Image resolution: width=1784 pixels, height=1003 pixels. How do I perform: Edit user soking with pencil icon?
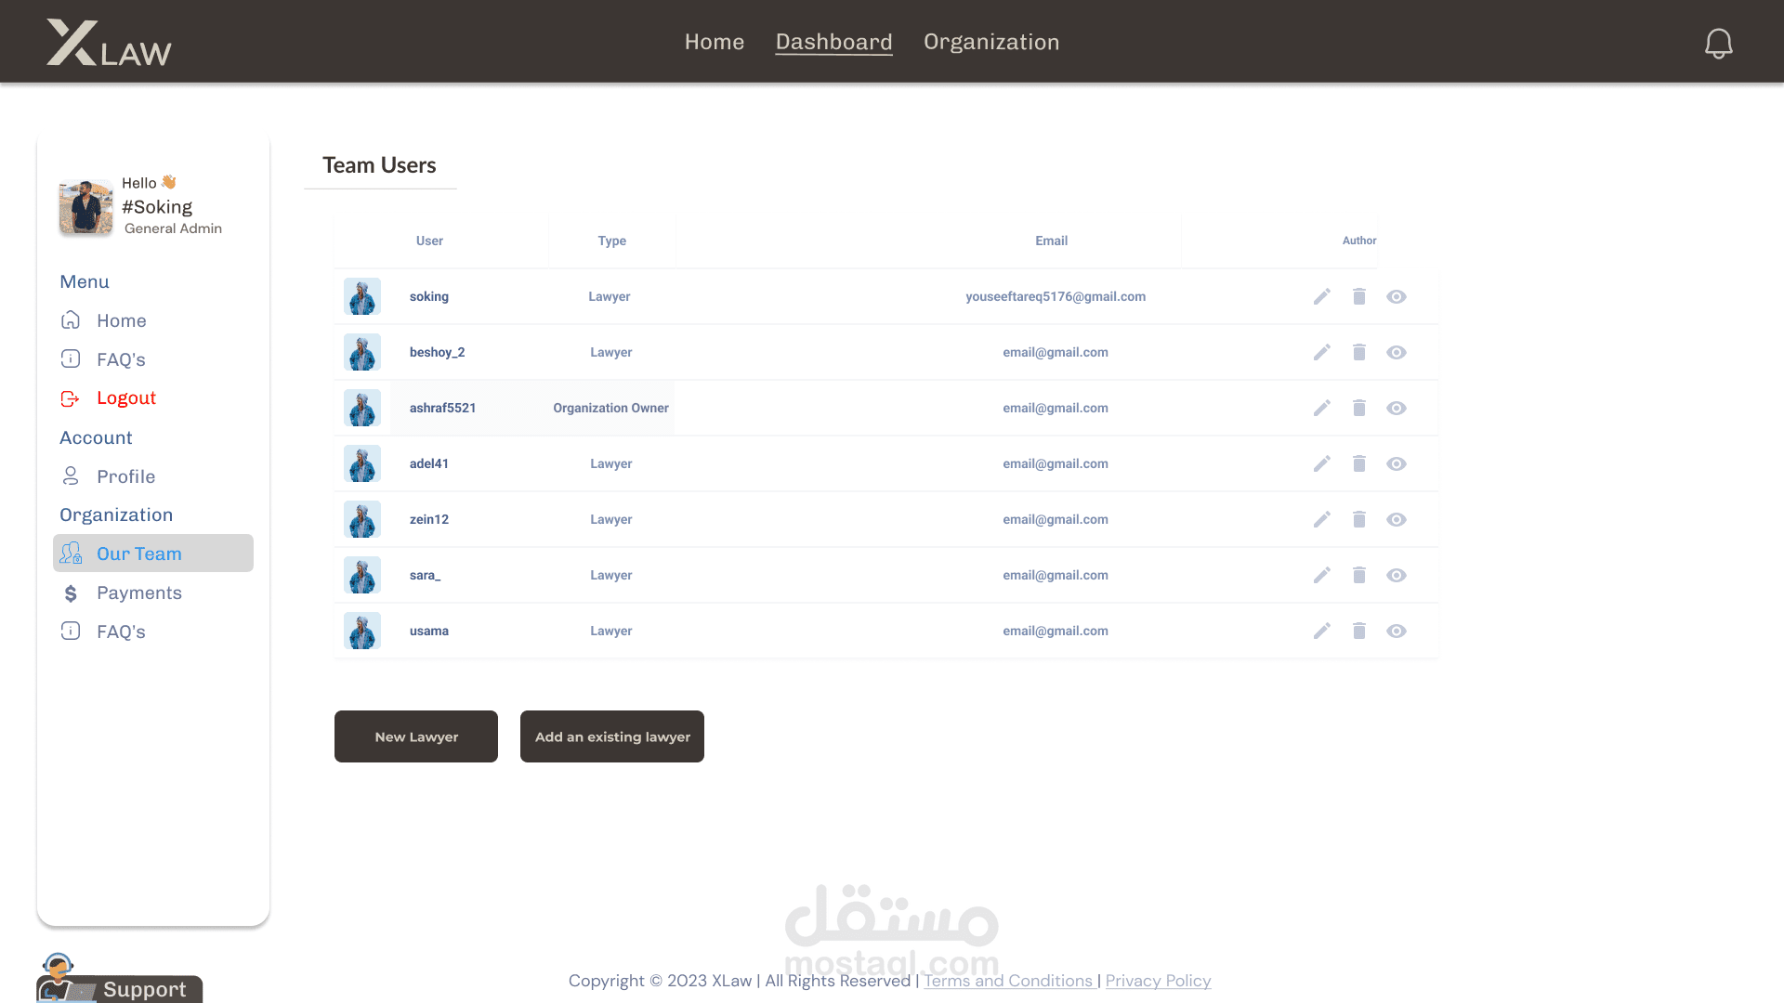point(1321,296)
